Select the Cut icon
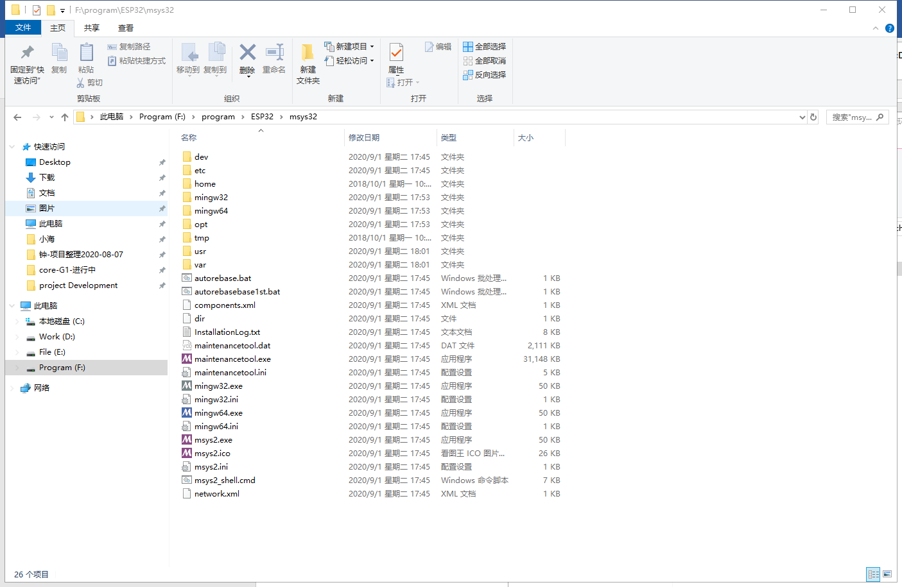The height and width of the screenshot is (587, 902). 89,82
